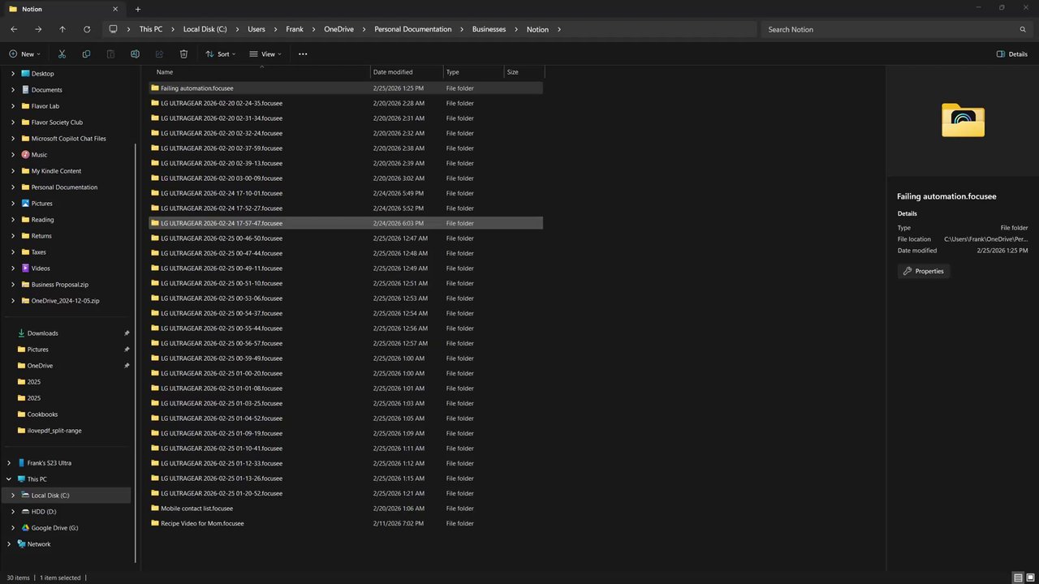This screenshot has height=584, width=1039.
Task: Click the large folder preview thumbnail
Action: point(963,120)
